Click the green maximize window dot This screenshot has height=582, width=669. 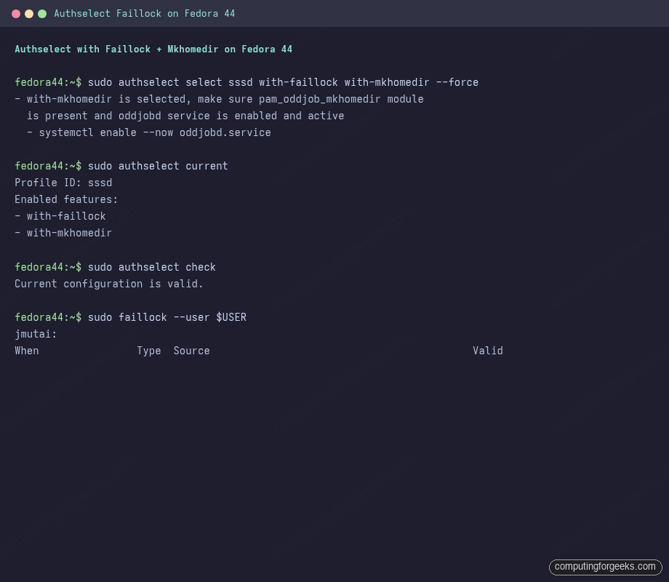(x=42, y=14)
